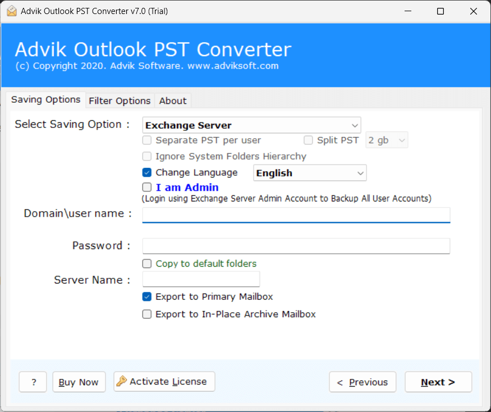Click the Advik Outlook PST Converter heading
The width and height of the screenshot is (491, 412).
[153, 49]
